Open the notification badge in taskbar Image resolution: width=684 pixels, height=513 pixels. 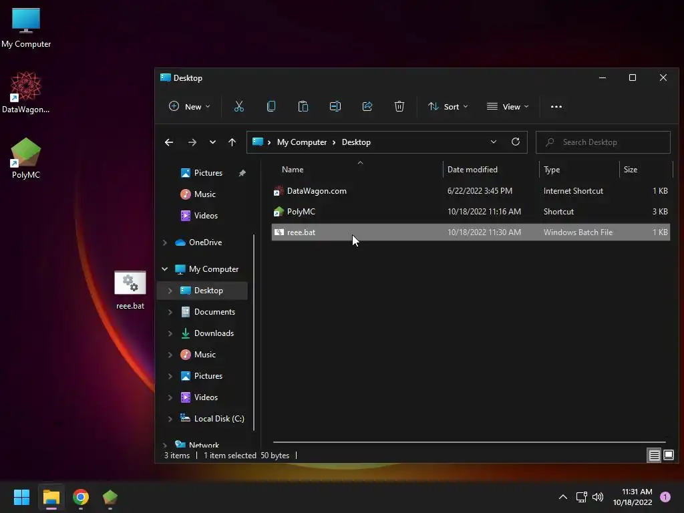665,497
